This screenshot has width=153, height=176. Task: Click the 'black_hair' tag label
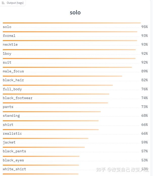coord(13,80)
